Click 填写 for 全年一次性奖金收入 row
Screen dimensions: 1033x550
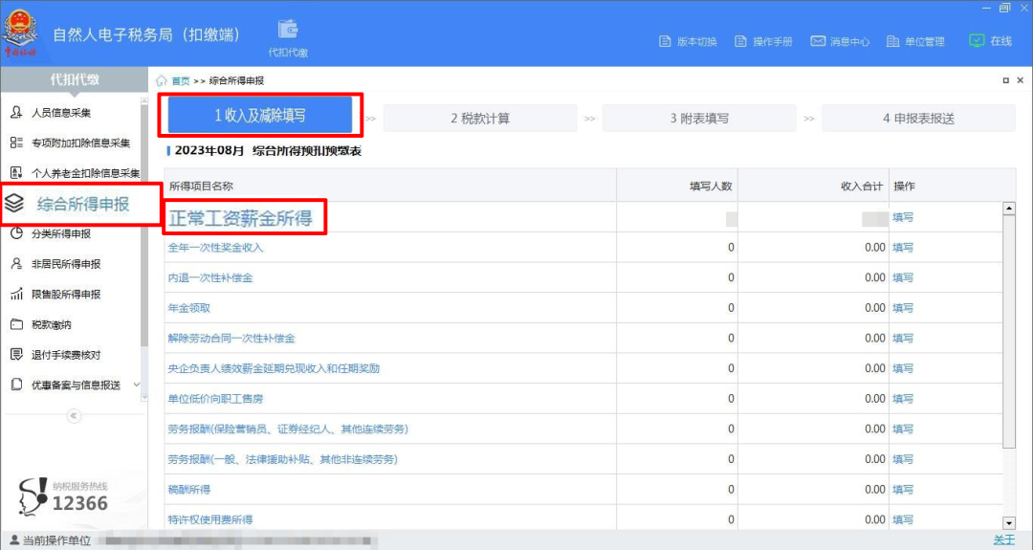coord(903,248)
